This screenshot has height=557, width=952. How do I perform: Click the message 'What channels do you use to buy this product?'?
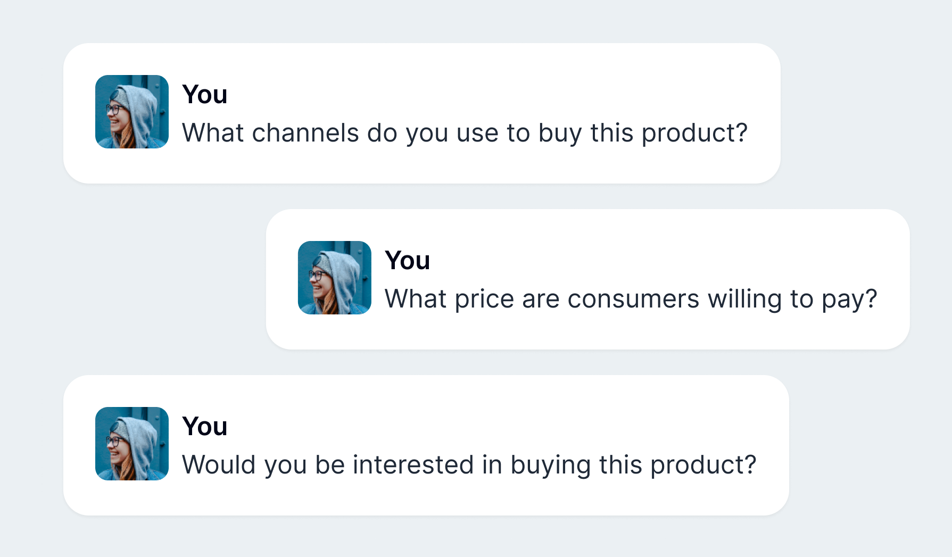click(x=465, y=133)
